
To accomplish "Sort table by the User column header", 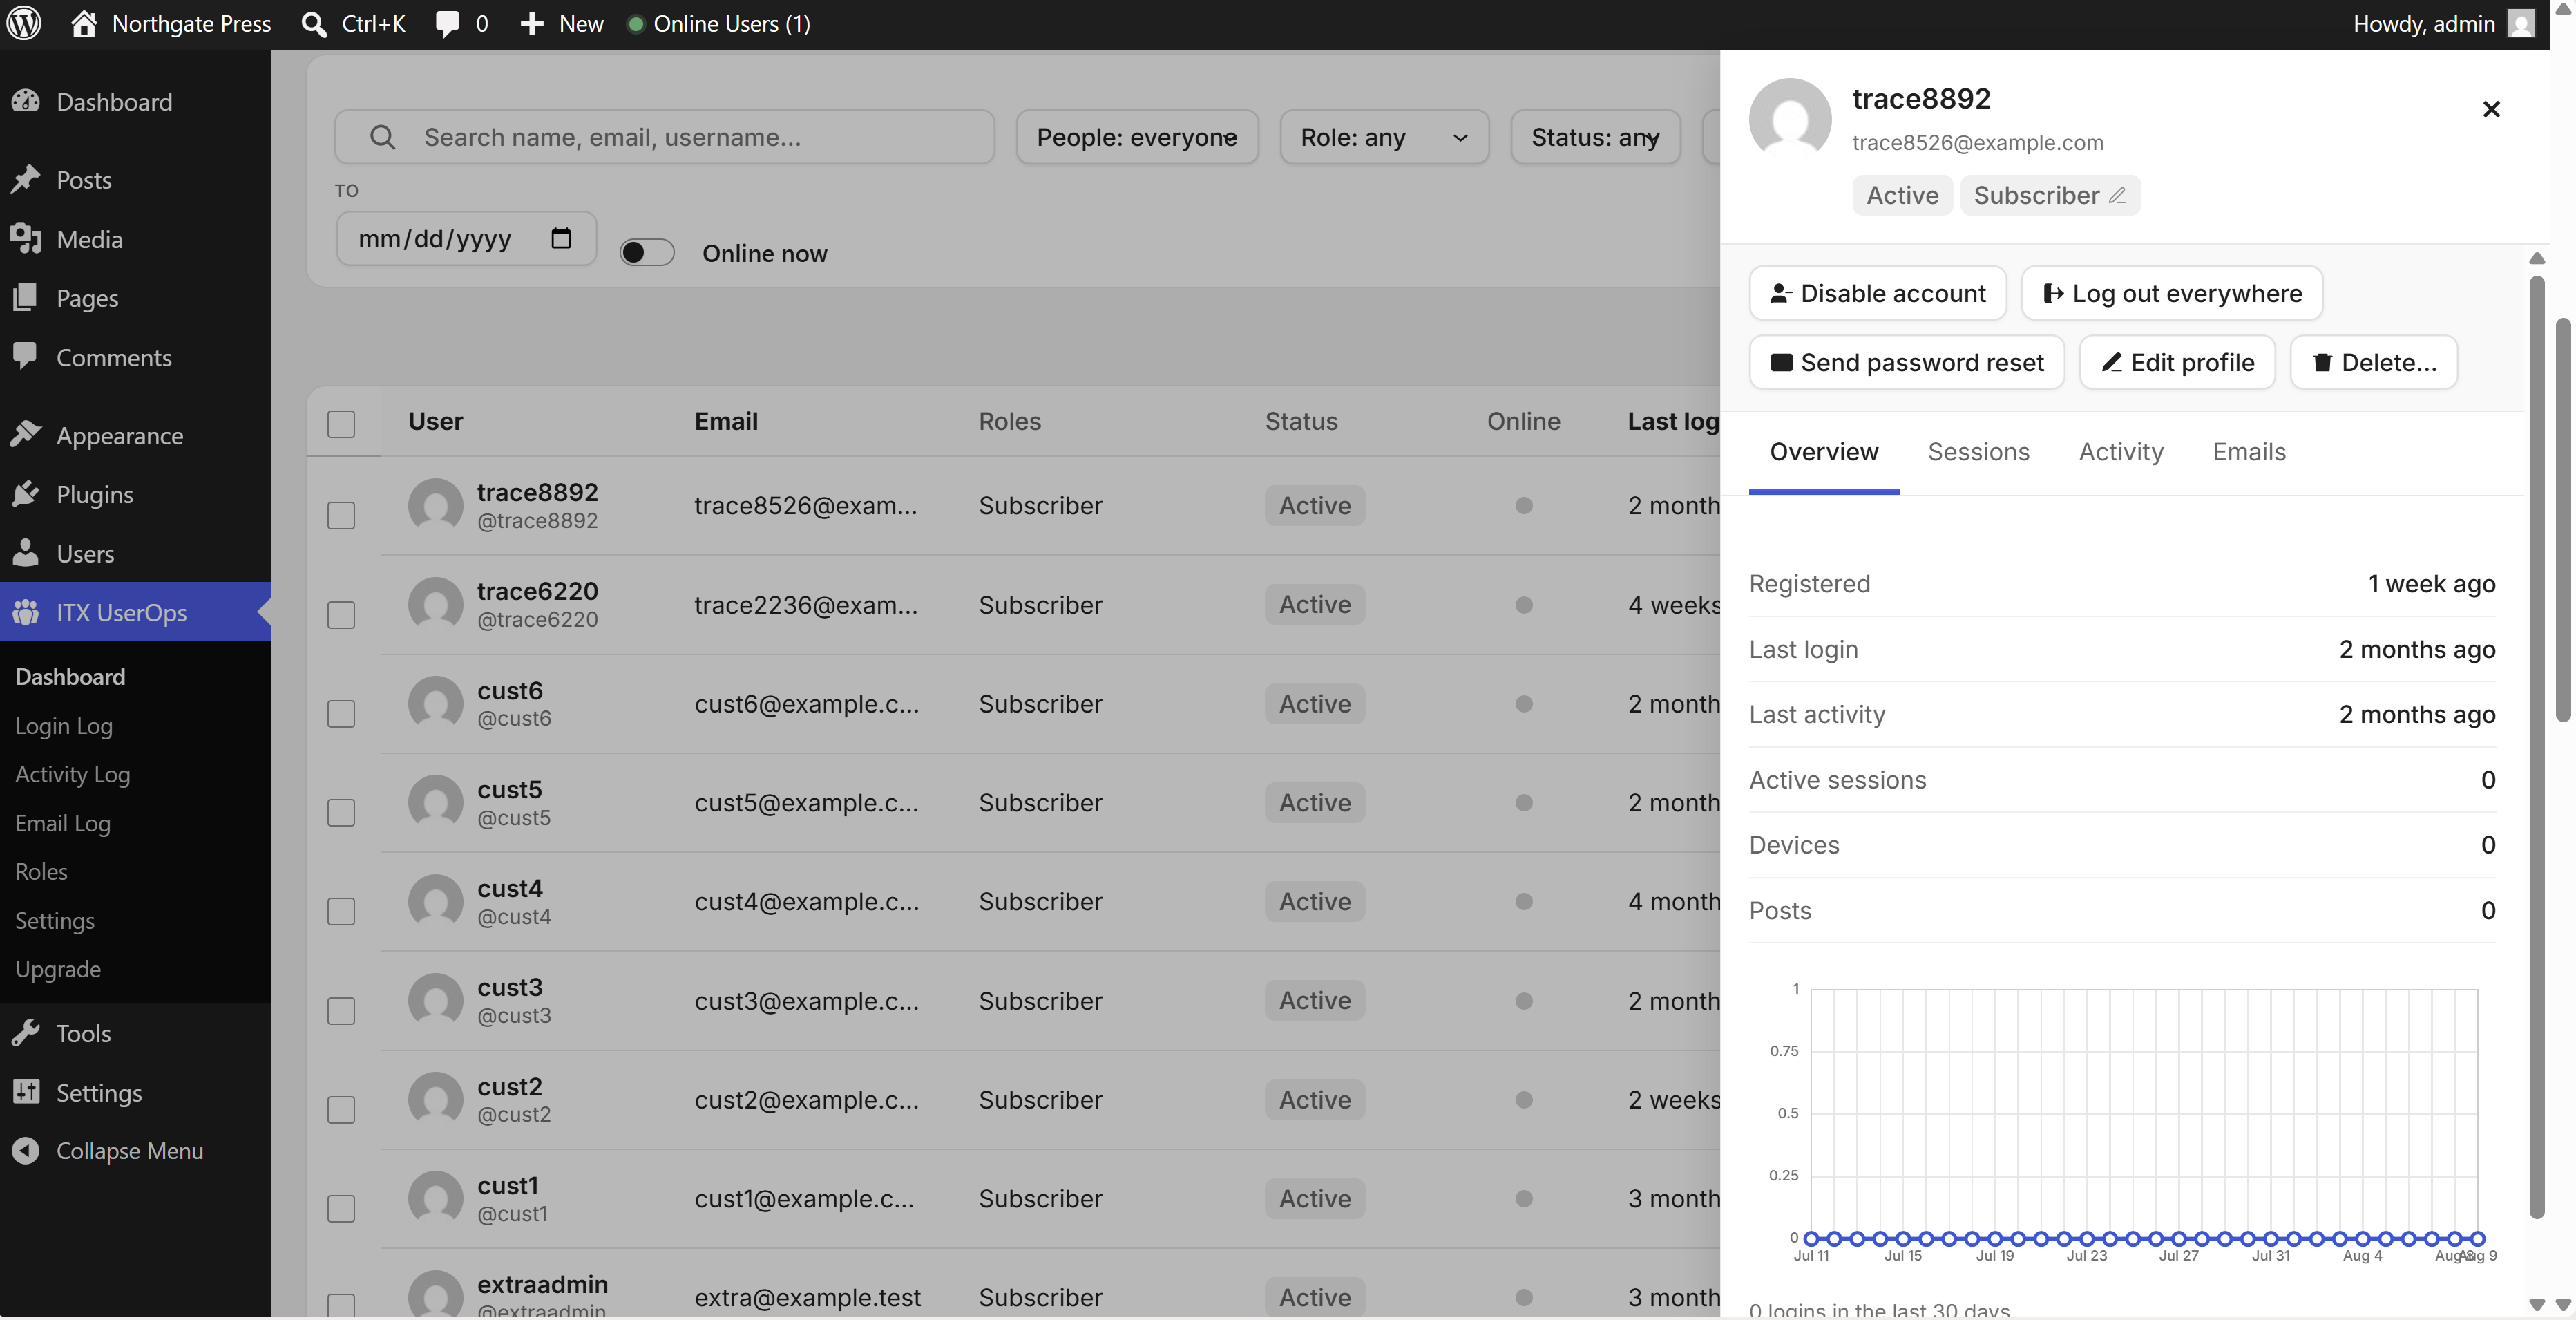I will pos(436,422).
